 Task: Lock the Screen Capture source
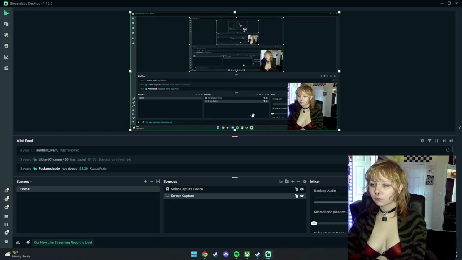click(x=296, y=196)
